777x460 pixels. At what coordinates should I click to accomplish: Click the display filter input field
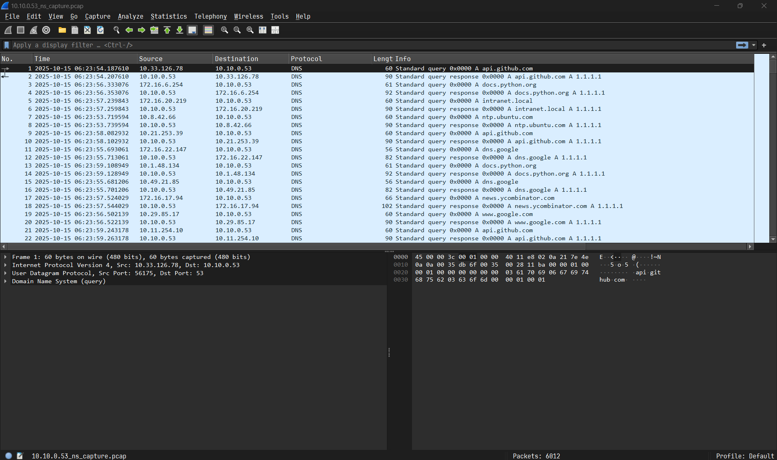pyautogui.click(x=364, y=45)
